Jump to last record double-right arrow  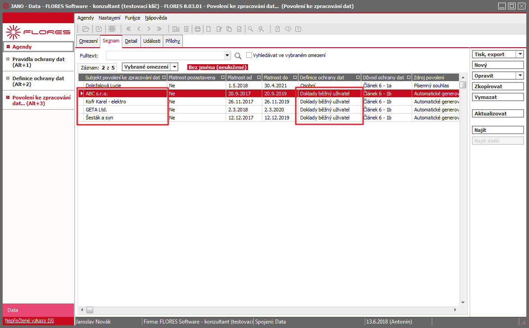coord(159,29)
